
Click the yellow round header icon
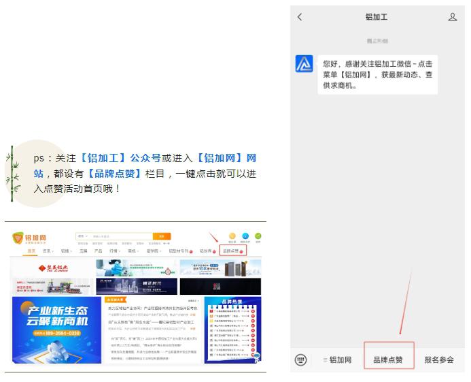[x=232, y=236]
